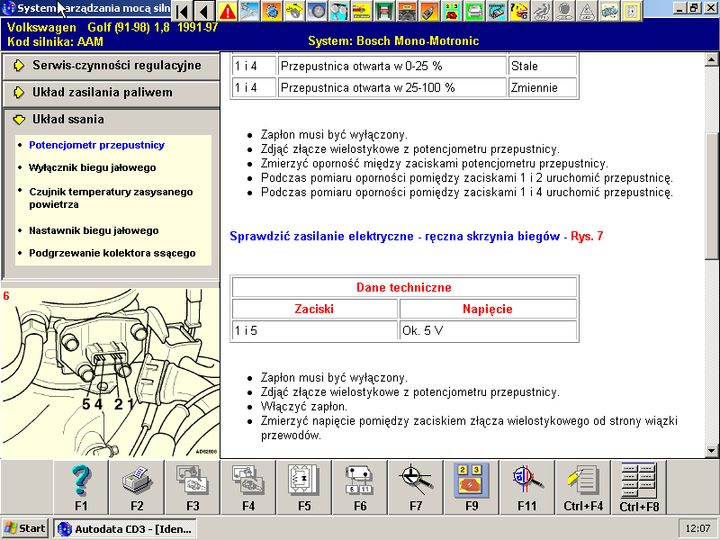Open the key programming toolbar icon
Viewport: 720px width, 540px height.
click(x=429, y=11)
